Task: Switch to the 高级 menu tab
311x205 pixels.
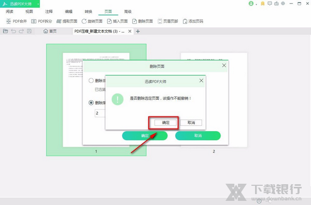Action: (128, 11)
